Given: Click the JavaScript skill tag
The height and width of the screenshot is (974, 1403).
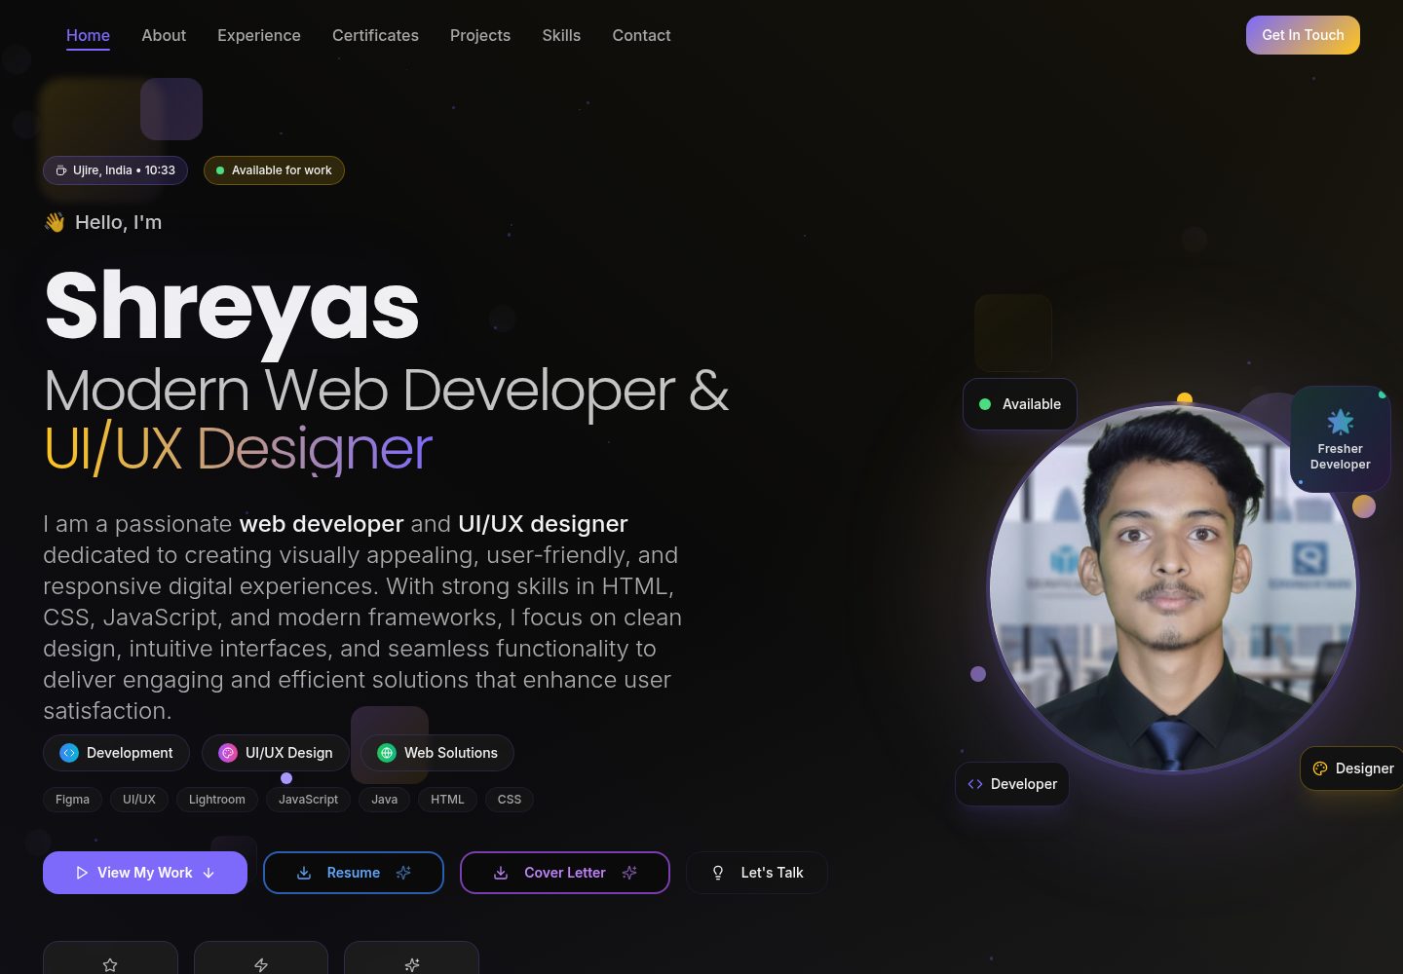Looking at the screenshot, I should [308, 800].
